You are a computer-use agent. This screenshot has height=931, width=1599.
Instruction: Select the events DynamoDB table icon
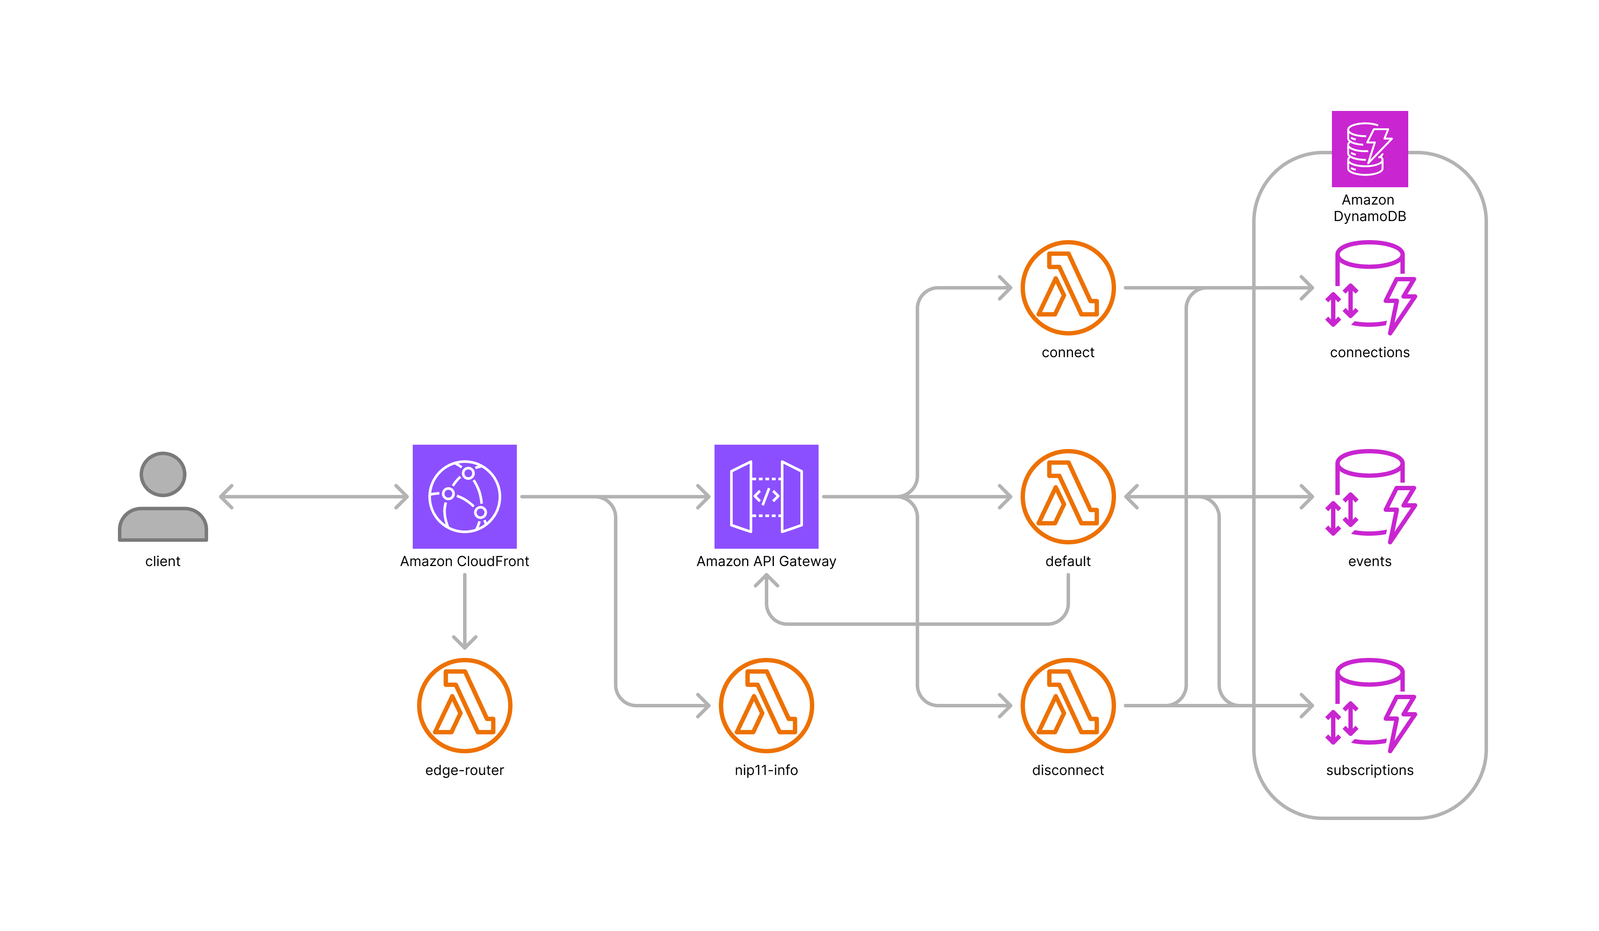(1369, 497)
